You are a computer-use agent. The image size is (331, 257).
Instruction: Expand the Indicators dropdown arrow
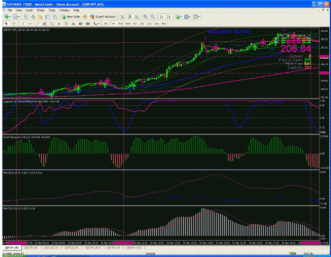(x=181, y=17)
